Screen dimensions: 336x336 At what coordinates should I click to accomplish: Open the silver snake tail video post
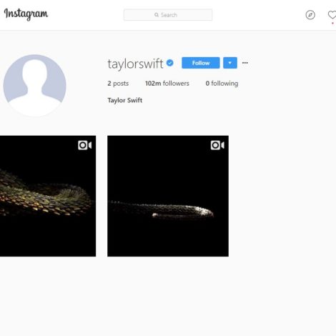pos(168,196)
